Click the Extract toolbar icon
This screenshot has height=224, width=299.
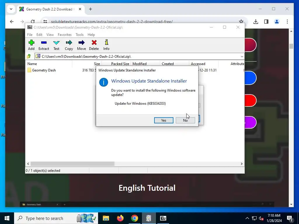pyautogui.click(x=44, y=45)
